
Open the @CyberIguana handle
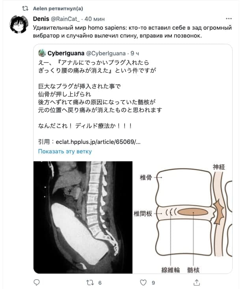tap(106, 53)
